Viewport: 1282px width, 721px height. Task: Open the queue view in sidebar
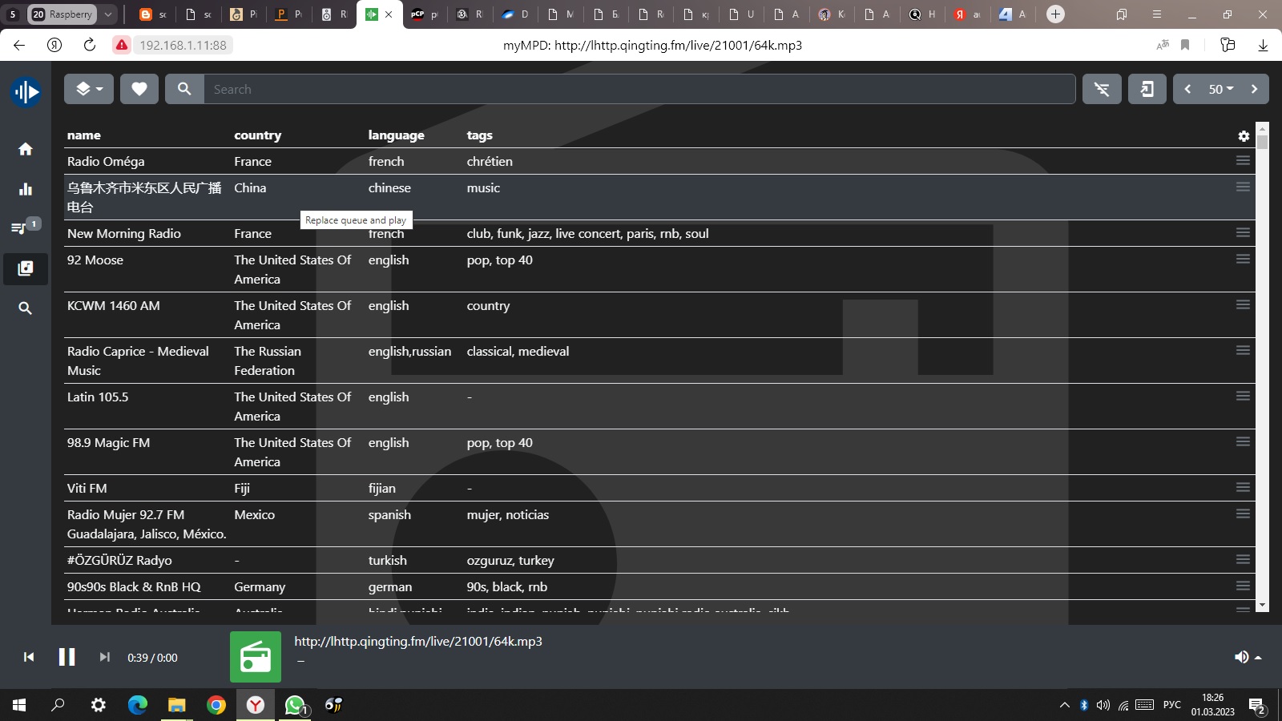[21, 228]
